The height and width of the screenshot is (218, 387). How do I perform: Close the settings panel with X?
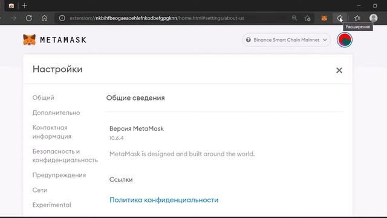[x=339, y=70]
